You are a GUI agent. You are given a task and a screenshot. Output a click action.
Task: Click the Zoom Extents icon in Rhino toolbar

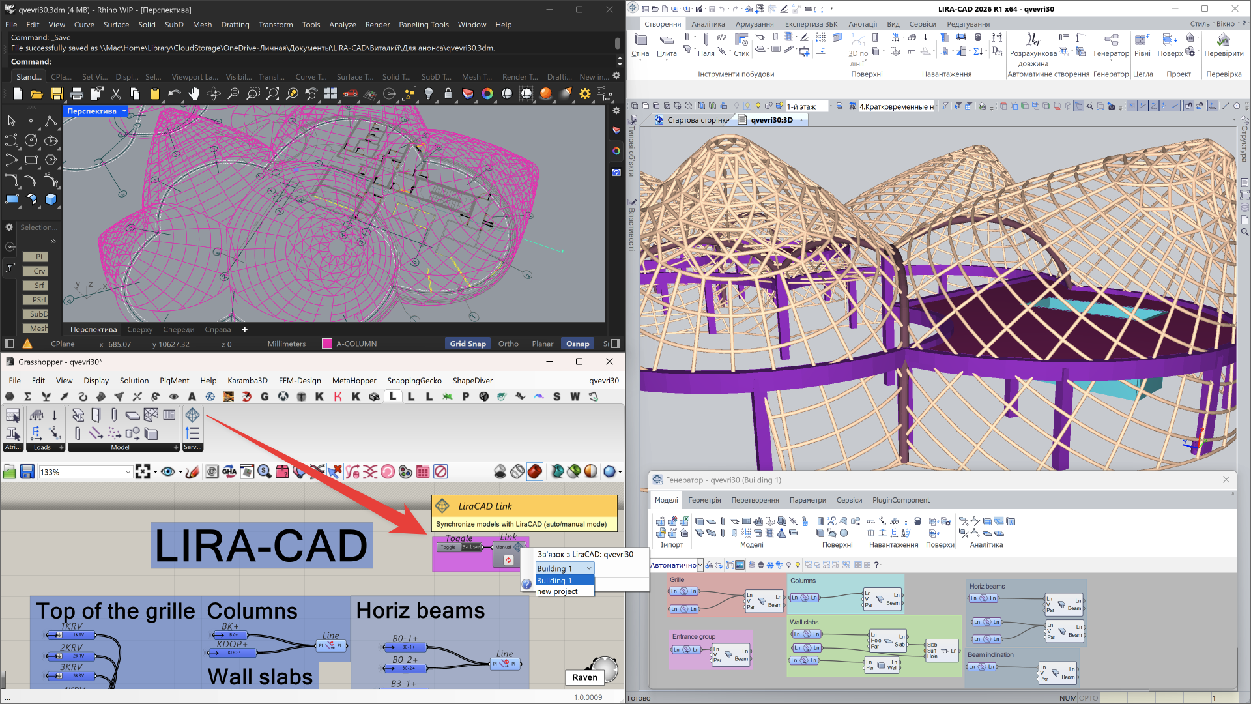pos(272,94)
